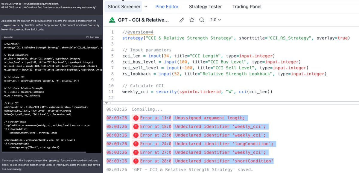Screen dimensions: 359x173
Task: Click the 'cci_sell_level' line in editor
Action: pos(215,68)
